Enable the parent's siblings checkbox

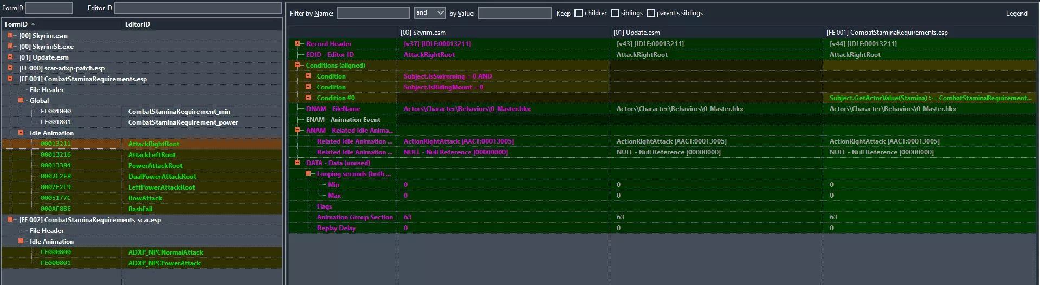tap(650, 13)
